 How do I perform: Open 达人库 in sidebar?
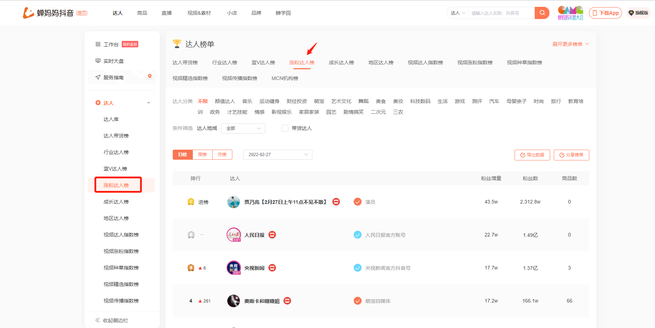[111, 119]
